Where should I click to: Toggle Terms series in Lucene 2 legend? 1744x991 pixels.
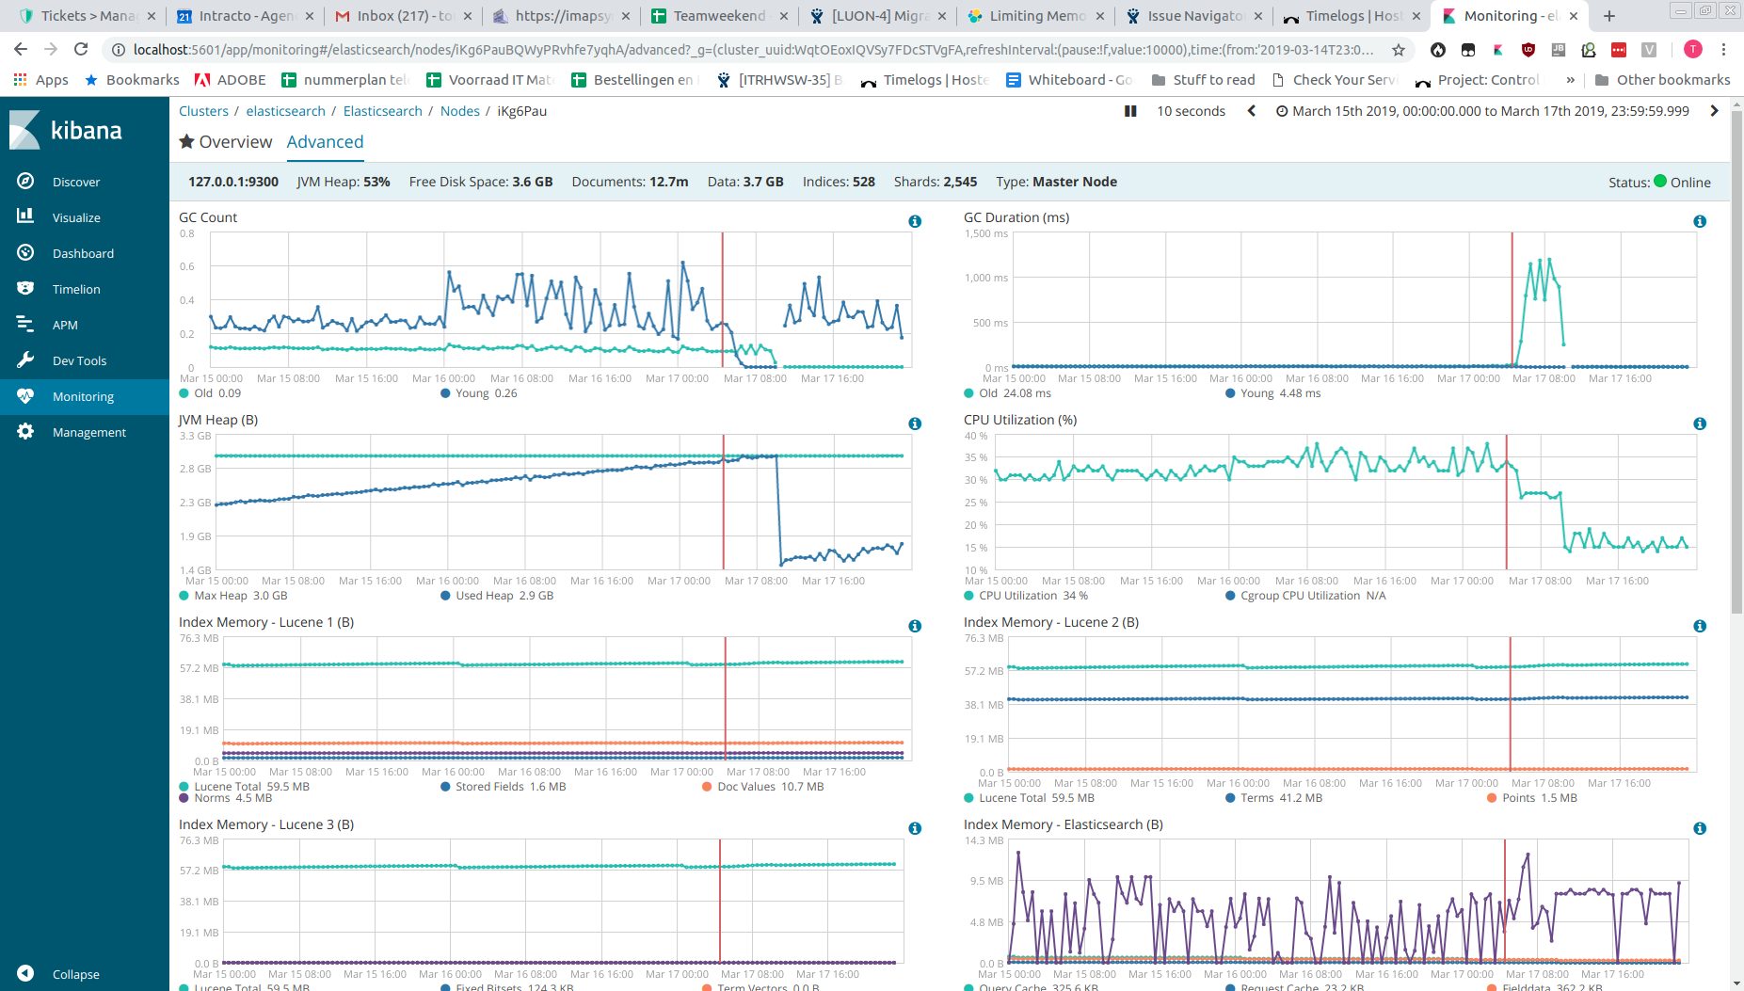coord(1274,798)
